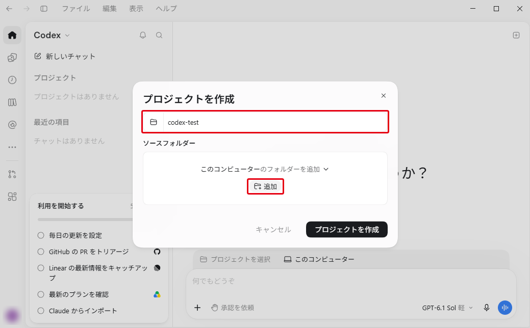
Task: Check the Linear の最新情報 circle
Action: pos(41,268)
